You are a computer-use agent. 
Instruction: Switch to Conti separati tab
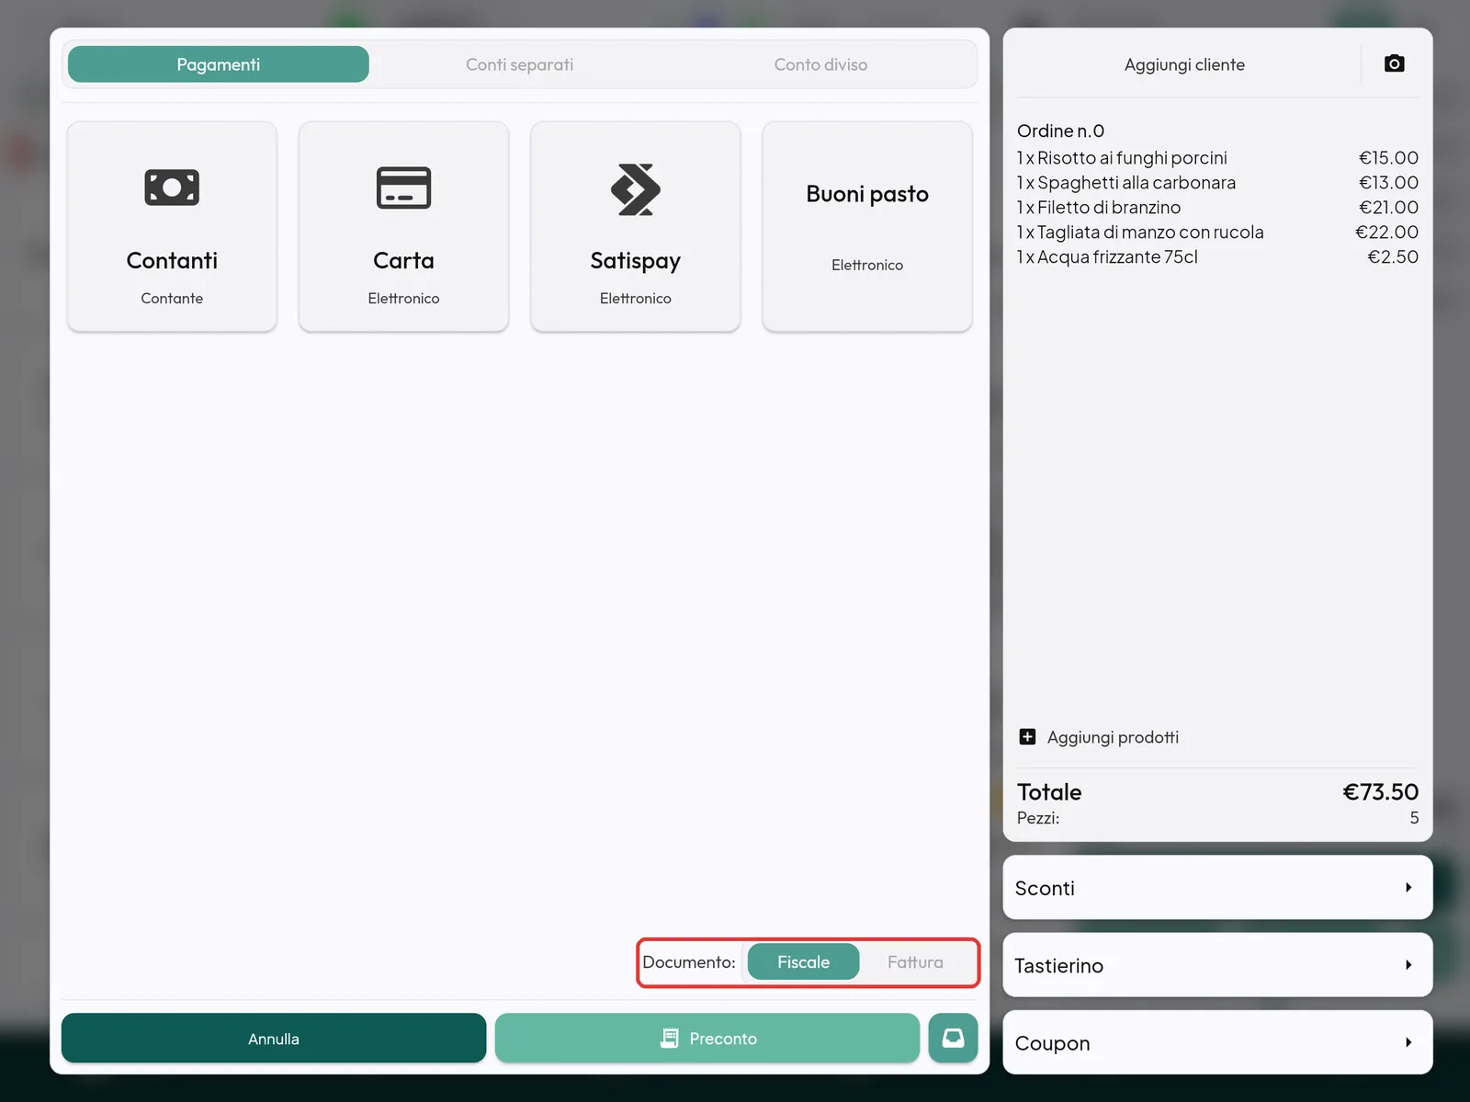tap(519, 64)
